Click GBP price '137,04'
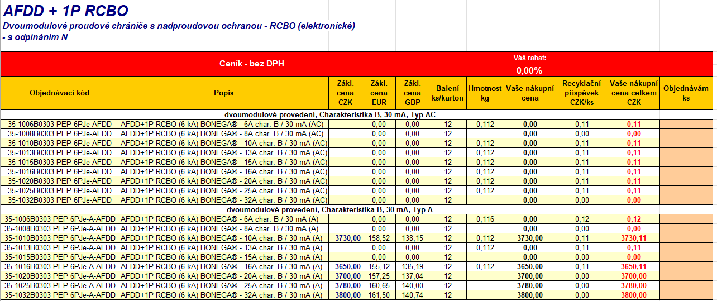Viewport: 717px width, 301px height. (412, 276)
